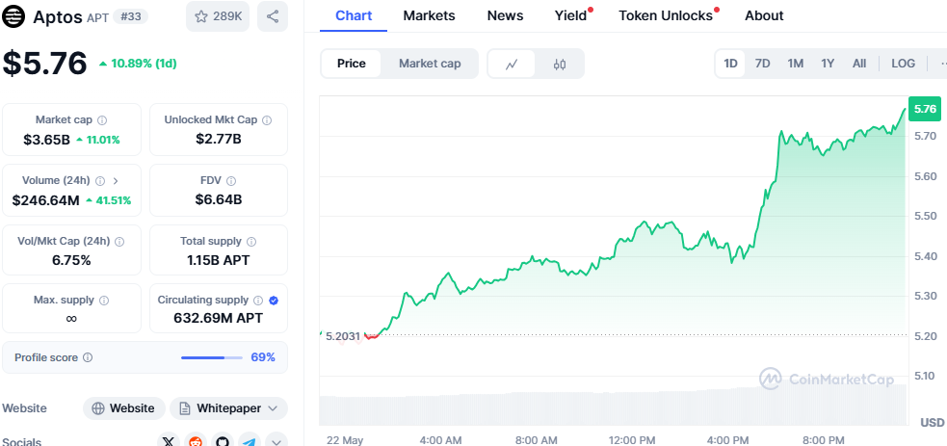Expand more socials chevron

276,441
